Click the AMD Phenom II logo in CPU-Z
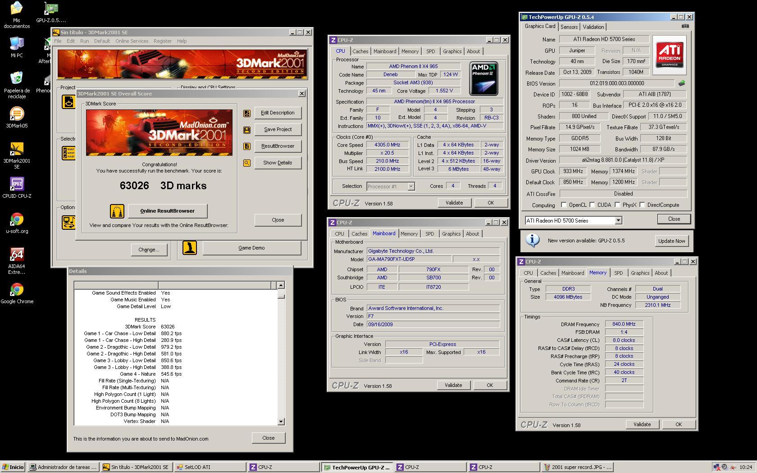Viewport: 757px width, 473px height. [x=483, y=79]
